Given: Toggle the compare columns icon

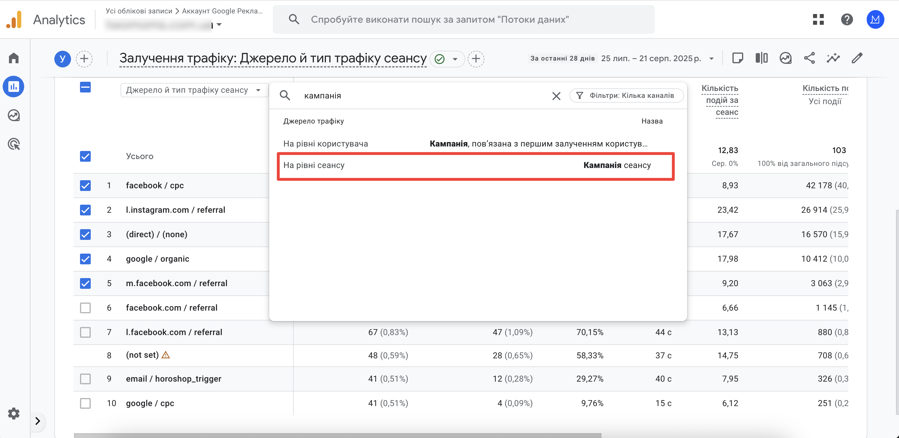Looking at the screenshot, I should point(761,58).
